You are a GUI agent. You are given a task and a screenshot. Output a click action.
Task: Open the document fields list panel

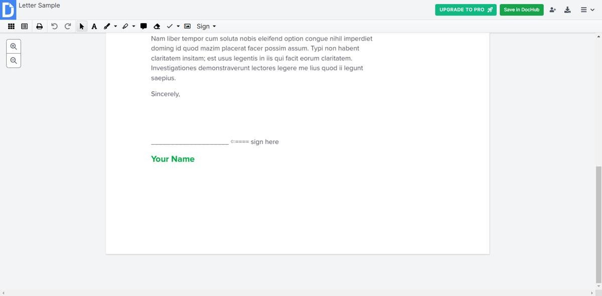pyautogui.click(x=24, y=26)
